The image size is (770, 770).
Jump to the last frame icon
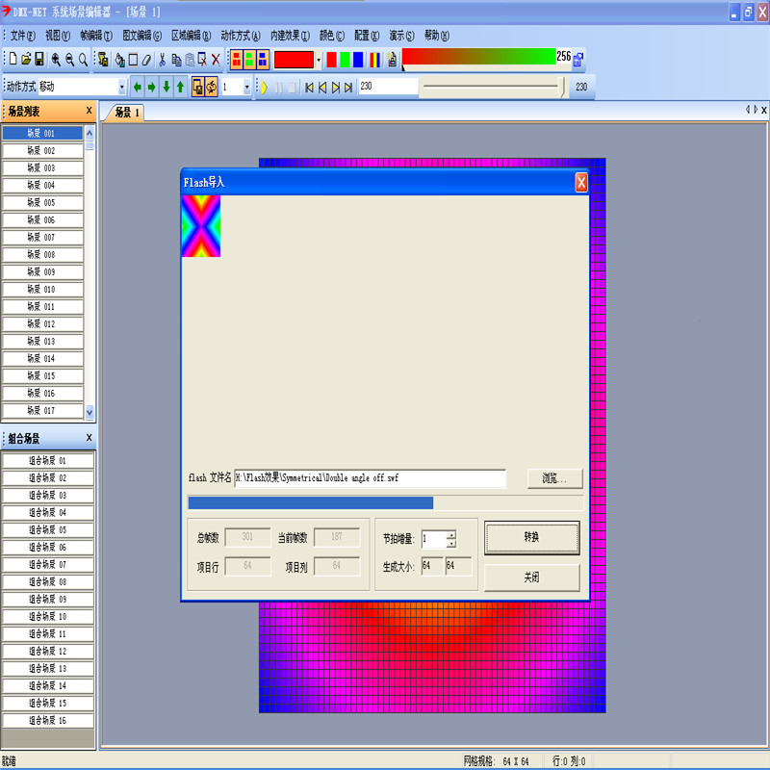tap(348, 87)
